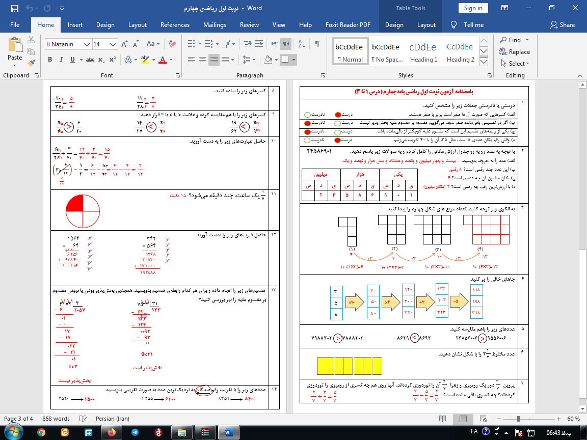The width and height of the screenshot is (587, 440).
Task: Click the Sign in button
Action: pos(473,8)
